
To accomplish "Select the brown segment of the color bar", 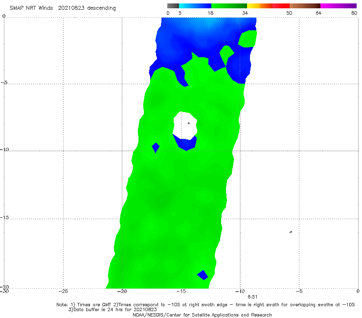I will pyautogui.click(x=305, y=6).
